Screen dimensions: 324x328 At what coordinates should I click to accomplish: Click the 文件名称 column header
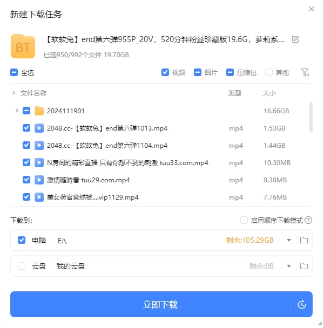click(x=33, y=93)
